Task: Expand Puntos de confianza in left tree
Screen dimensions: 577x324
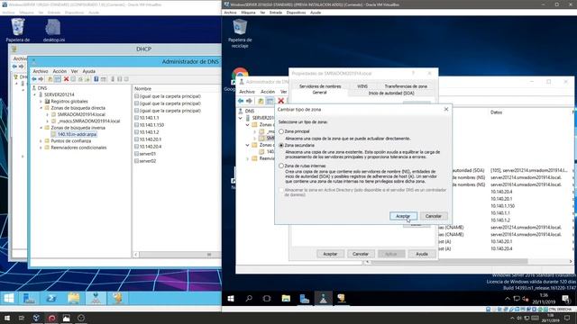Action: click(41, 140)
